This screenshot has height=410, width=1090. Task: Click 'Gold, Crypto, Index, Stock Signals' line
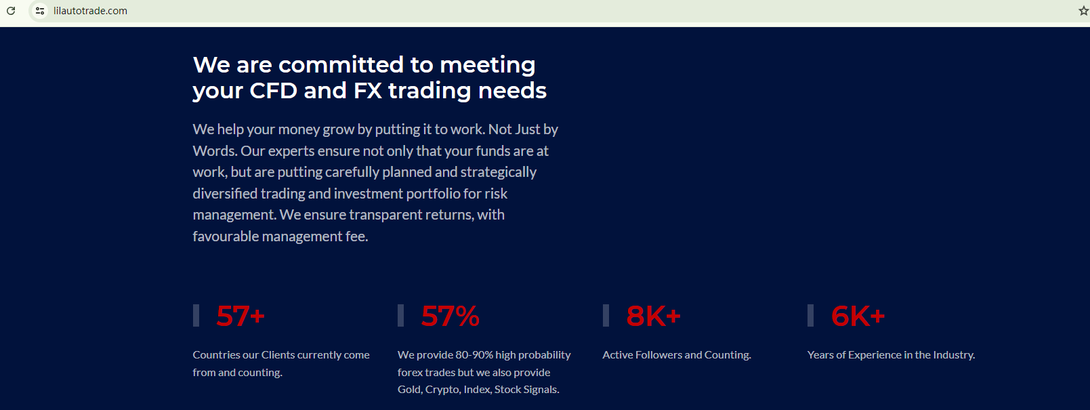[x=478, y=390]
